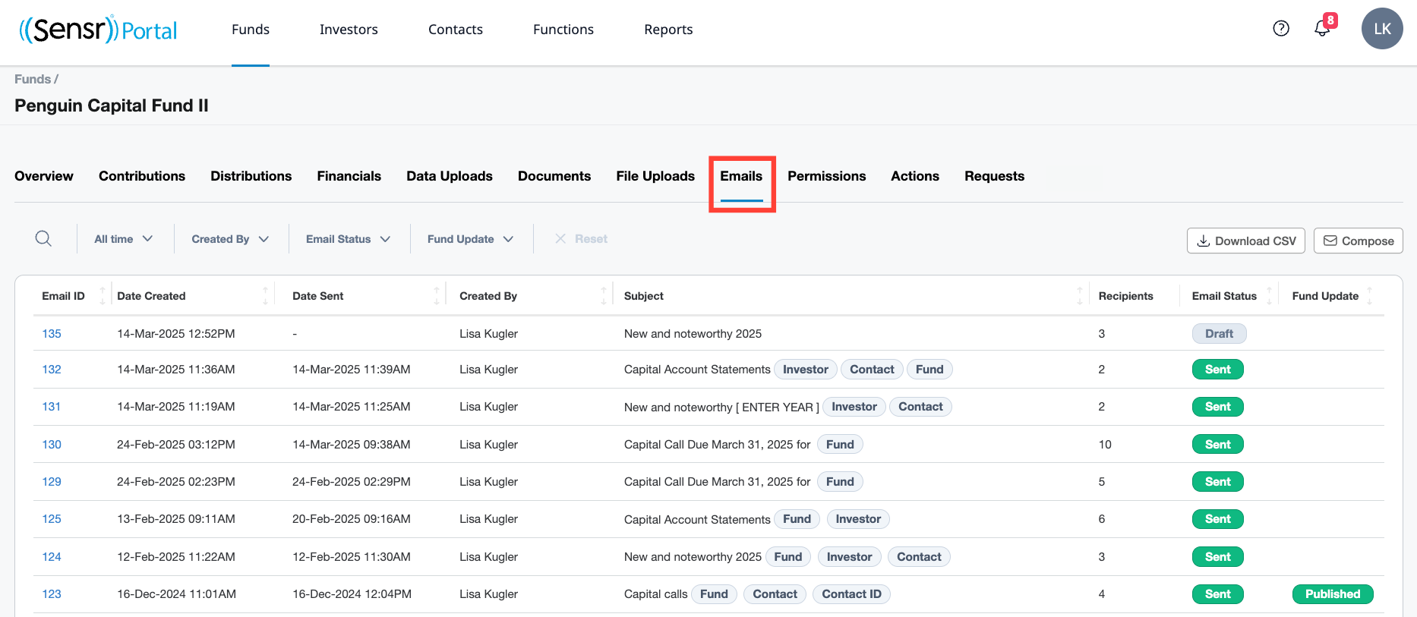Sort by Date Sent column arrows
This screenshot has width=1417, height=617.
[437, 296]
